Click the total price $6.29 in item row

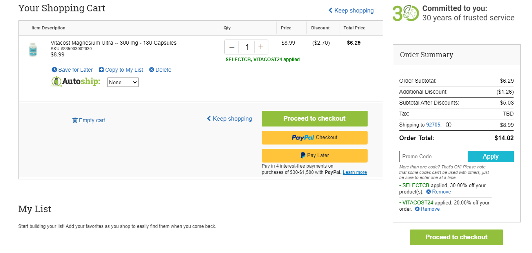pyautogui.click(x=354, y=43)
